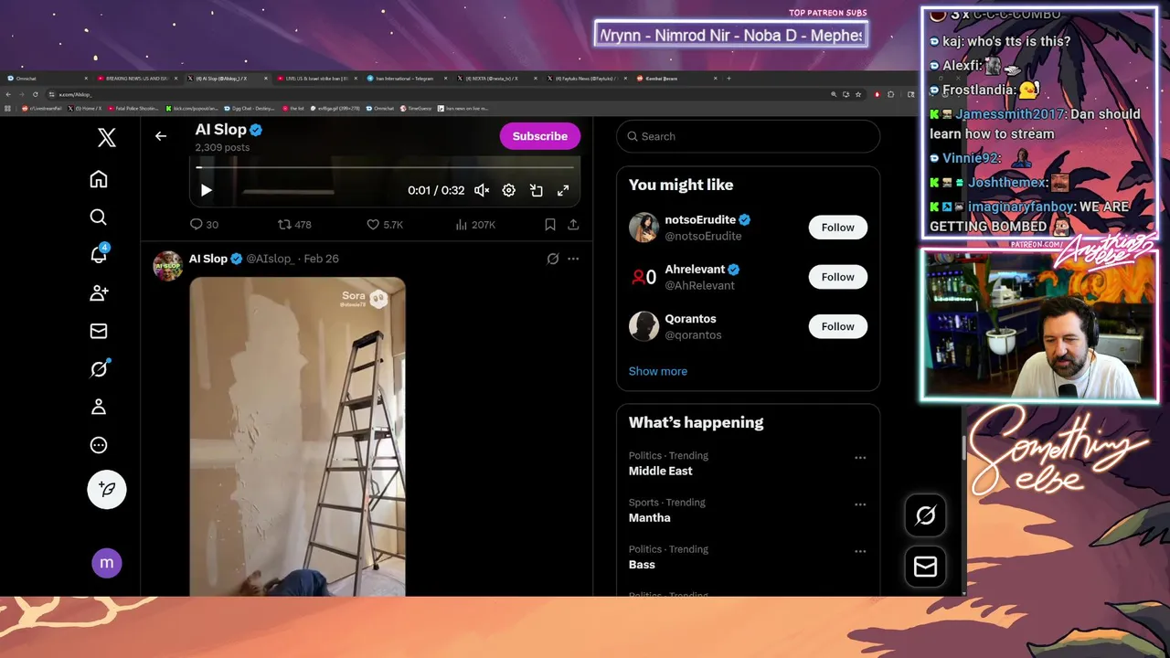Open the follow-people icon in sidebar
The width and height of the screenshot is (1170, 658).
[99, 292]
